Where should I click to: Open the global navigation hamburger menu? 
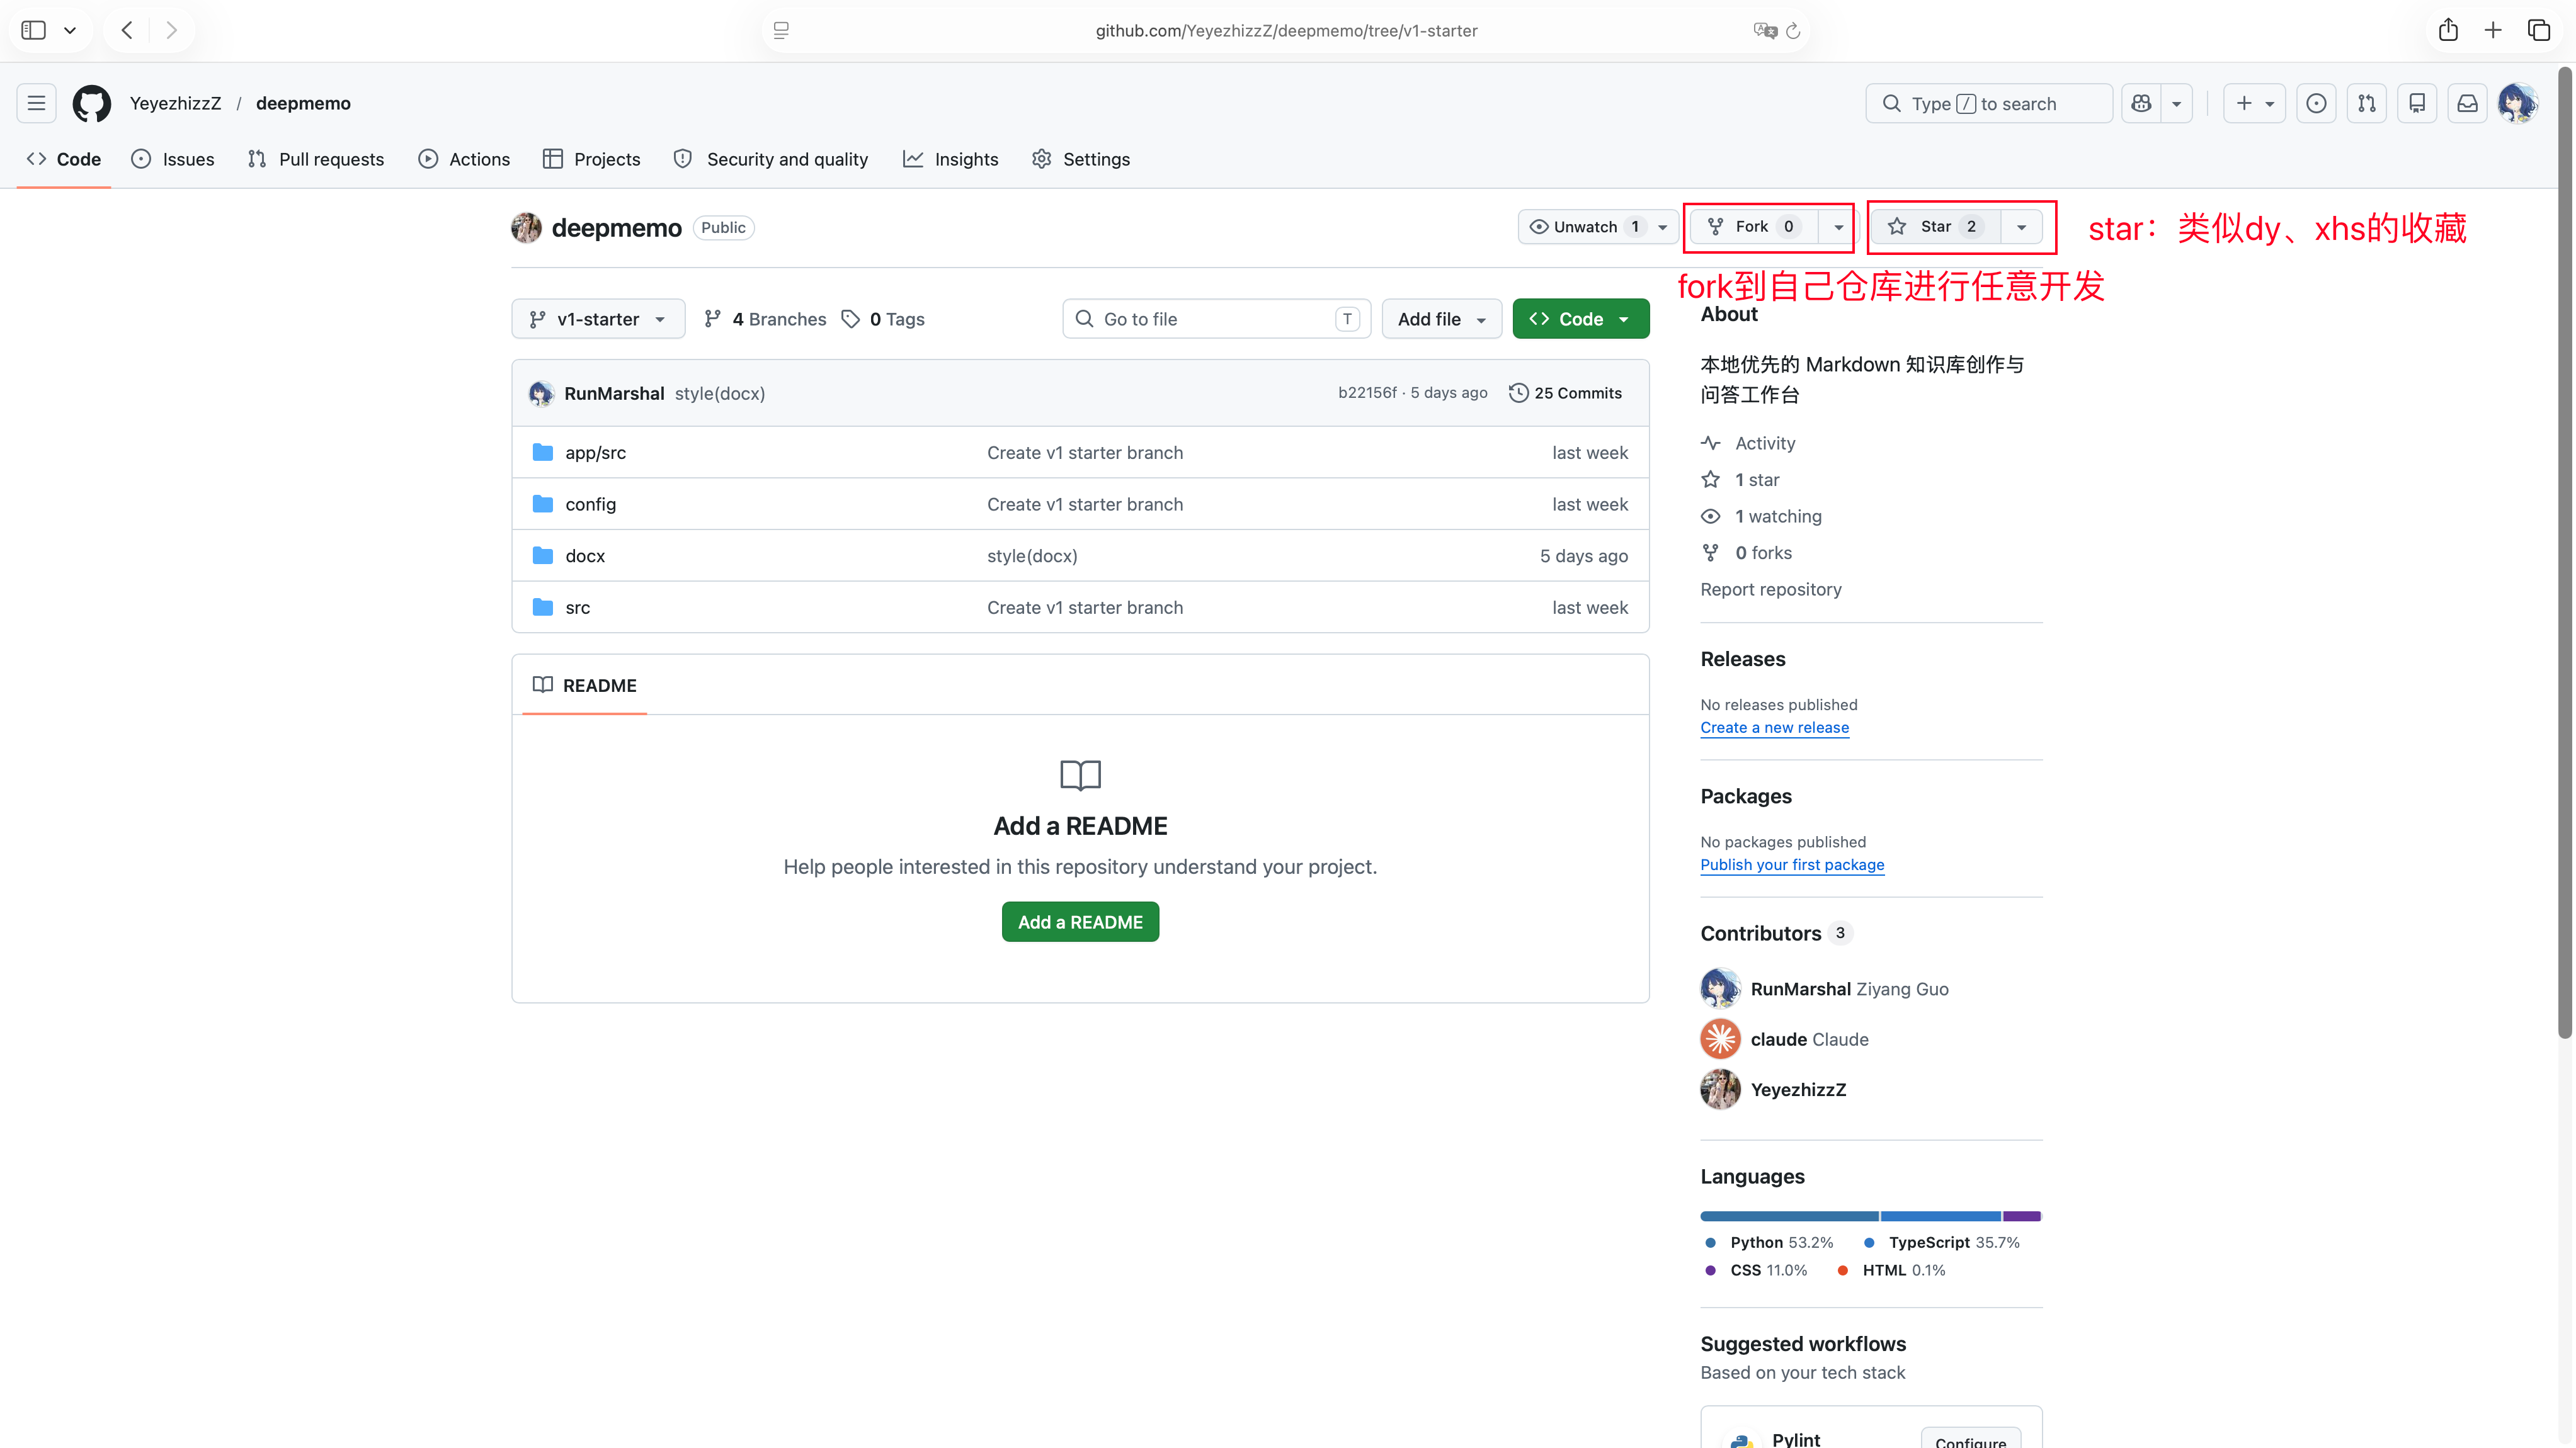click(36, 103)
